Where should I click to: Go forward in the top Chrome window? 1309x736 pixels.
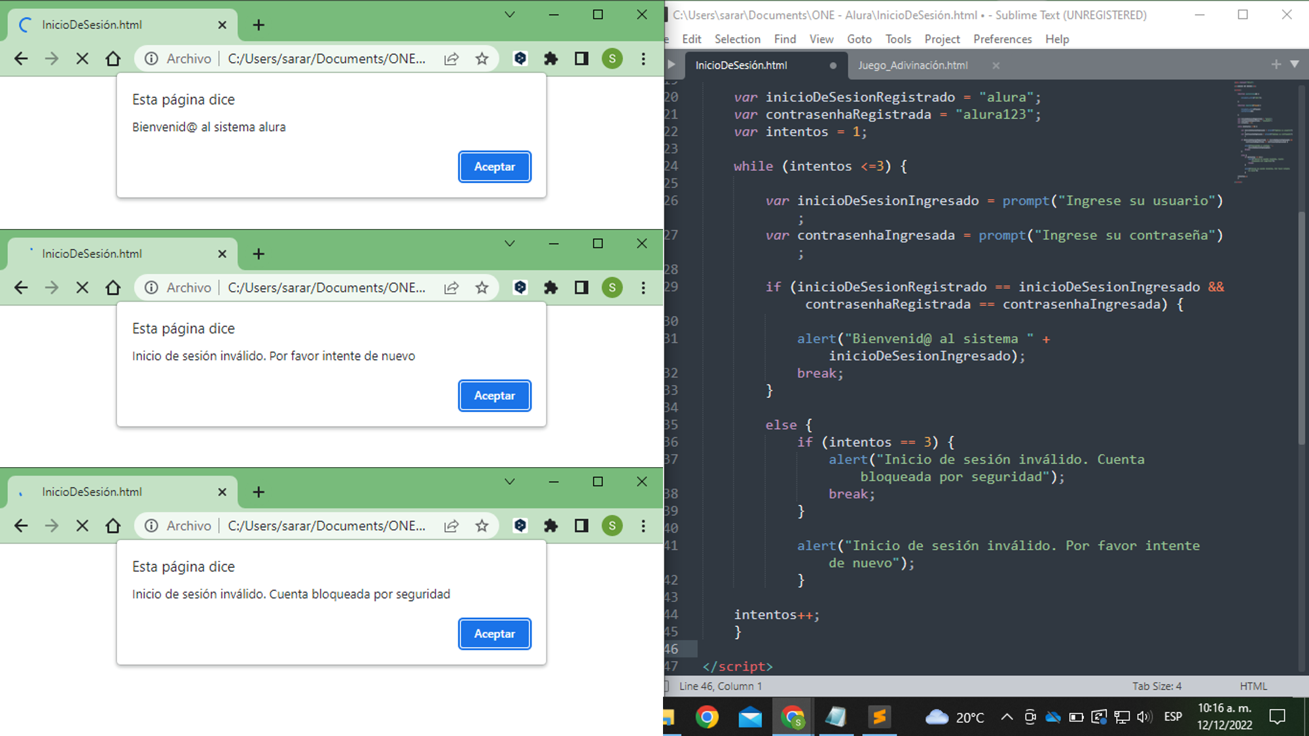click(x=52, y=59)
